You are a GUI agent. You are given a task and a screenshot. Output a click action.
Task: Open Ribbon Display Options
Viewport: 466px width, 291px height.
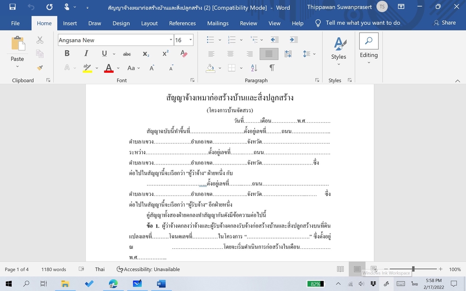pos(401,6)
